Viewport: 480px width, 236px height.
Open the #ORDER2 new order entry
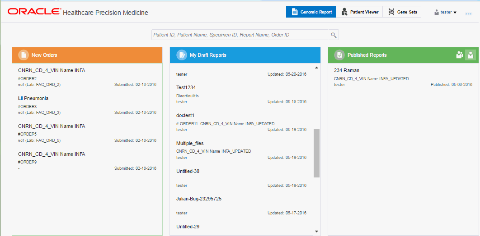pyautogui.click(x=87, y=77)
